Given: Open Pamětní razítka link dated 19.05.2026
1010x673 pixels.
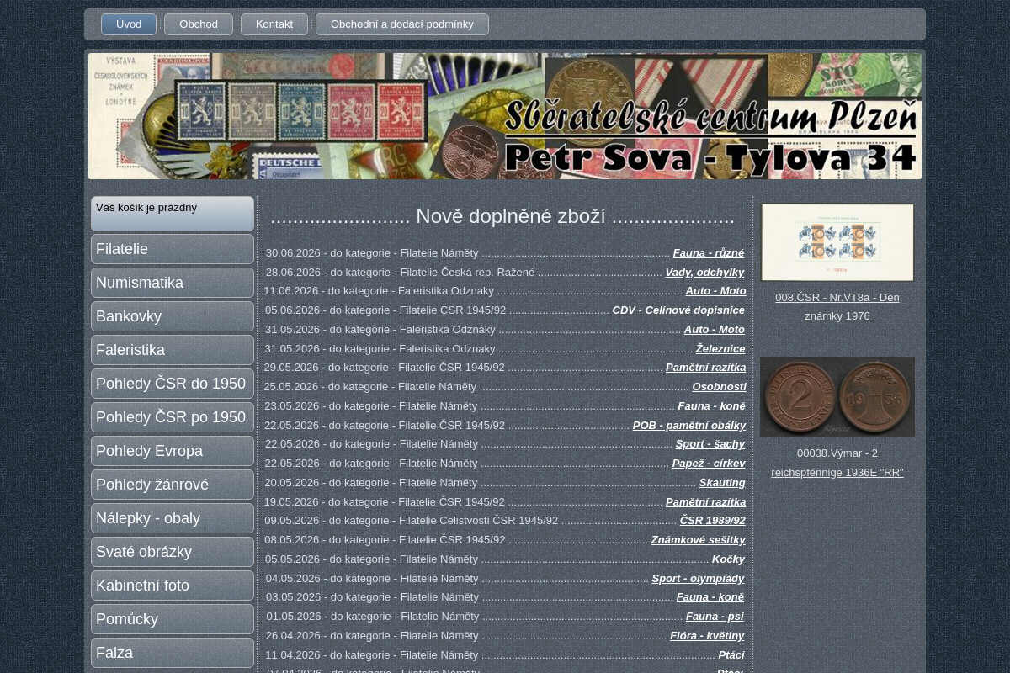Looking at the screenshot, I should click(x=706, y=502).
